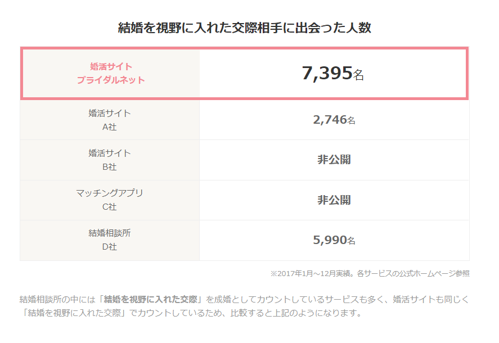Screen dimensions: 499x343
Task: Click the A社 label
Action: coord(110,127)
